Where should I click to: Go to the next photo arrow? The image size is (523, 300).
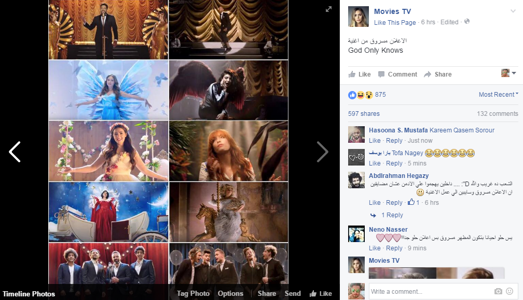pyautogui.click(x=322, y=152)
